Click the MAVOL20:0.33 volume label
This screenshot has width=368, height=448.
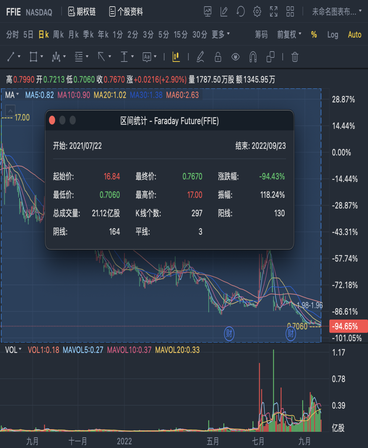(177, 350)
